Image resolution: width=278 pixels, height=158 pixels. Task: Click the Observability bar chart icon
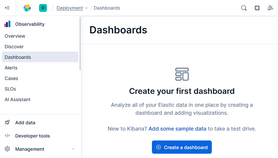coord(7,24)
